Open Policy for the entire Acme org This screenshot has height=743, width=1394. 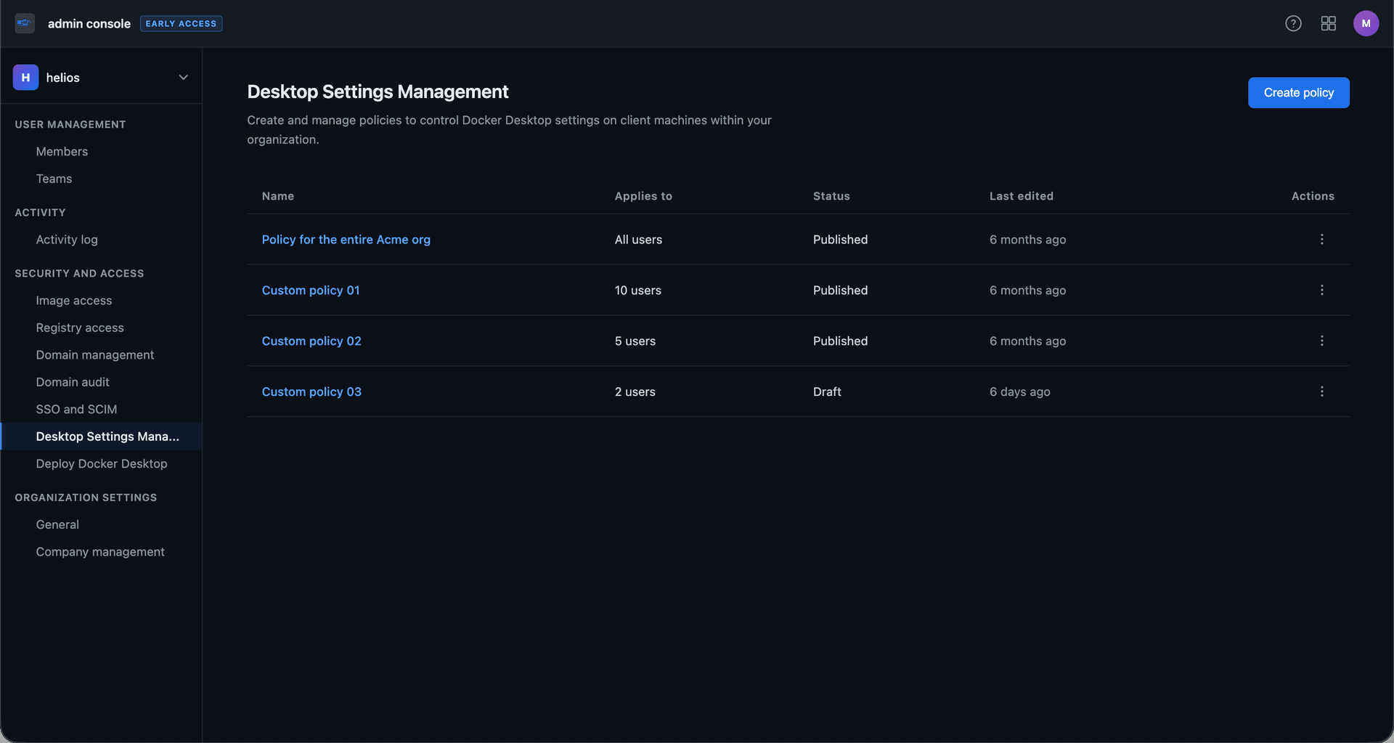(346, 240)
